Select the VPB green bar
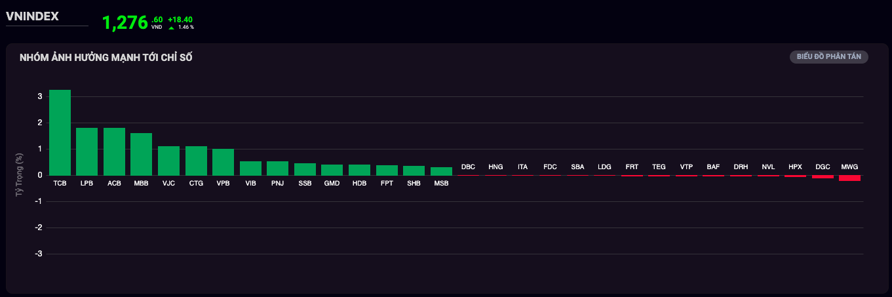Image resolution: width=892 pixels, height=297 pixels. [223, 162]
